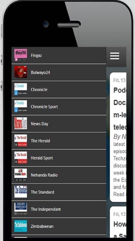
Task: Choose Chronicle Sport in the menu
Action: [59, 106]
